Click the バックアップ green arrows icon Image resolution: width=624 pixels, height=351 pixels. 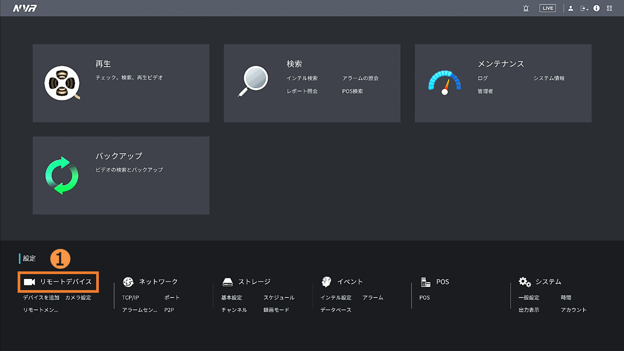pyautogui.click(x=62, y=175)
